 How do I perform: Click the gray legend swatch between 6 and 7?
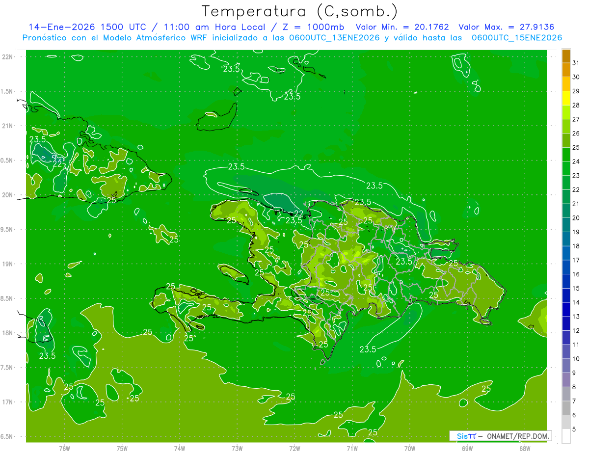[566, 408]
